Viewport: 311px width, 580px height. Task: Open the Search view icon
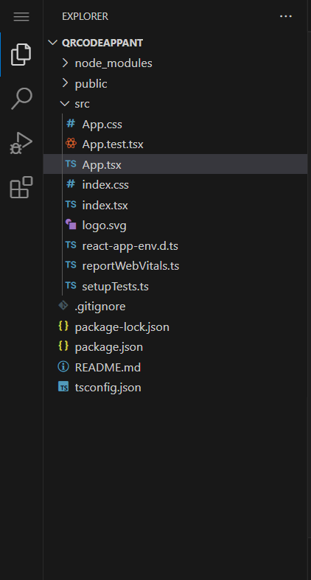[21, 99]
